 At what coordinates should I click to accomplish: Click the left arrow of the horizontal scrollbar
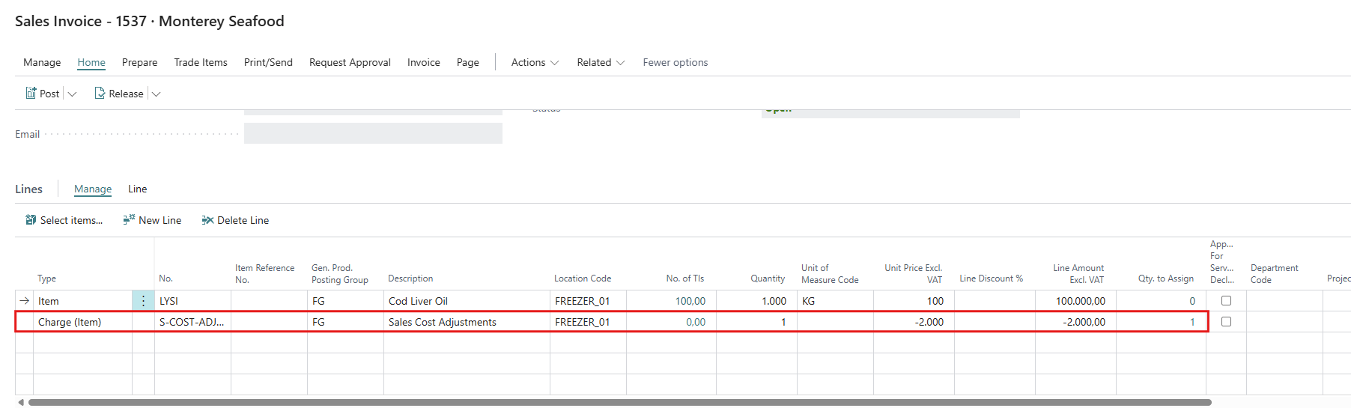tap(21, 402)
